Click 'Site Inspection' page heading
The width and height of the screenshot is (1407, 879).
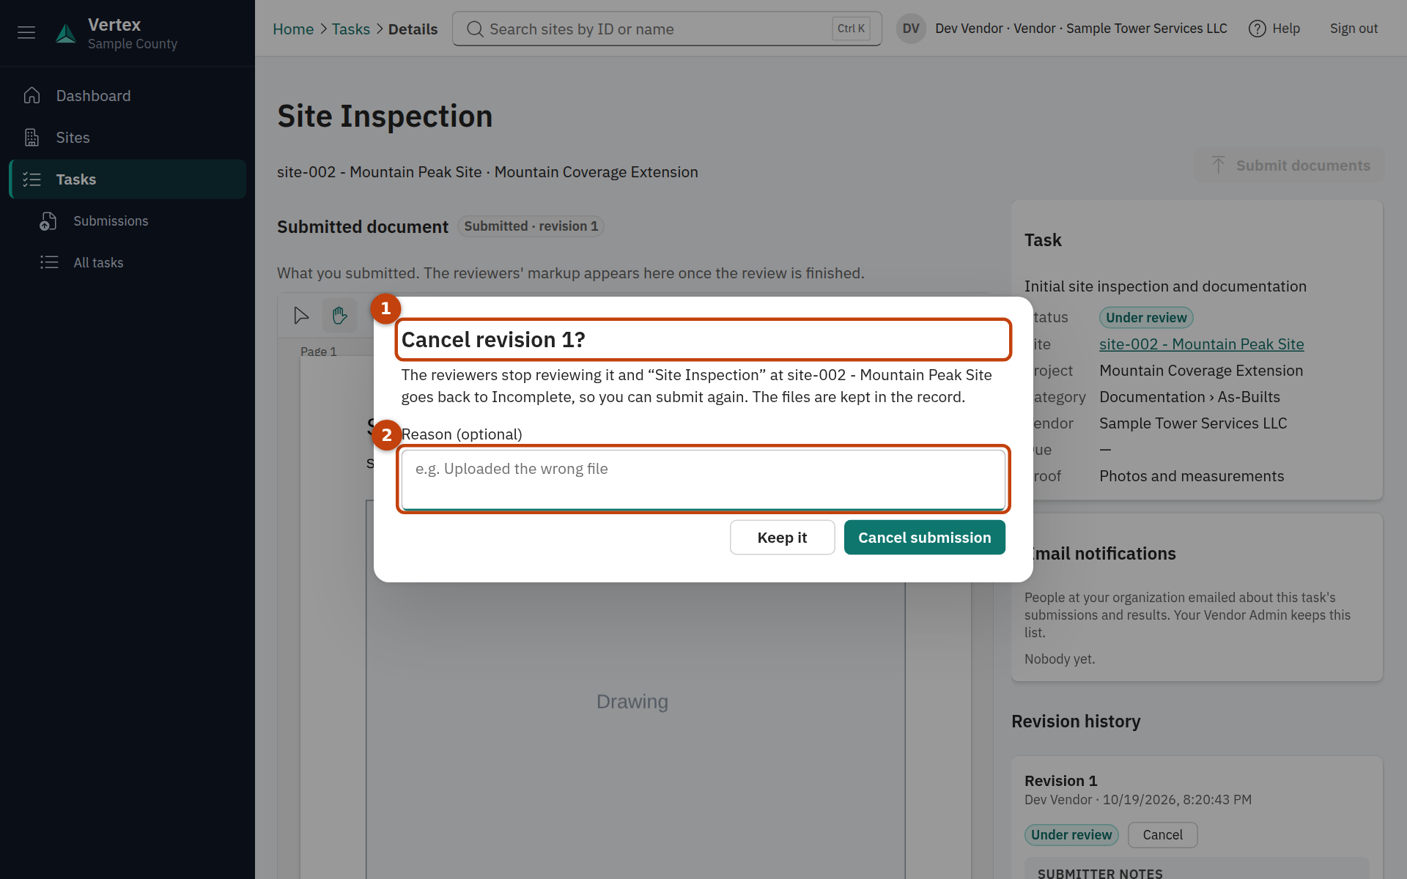385,116
